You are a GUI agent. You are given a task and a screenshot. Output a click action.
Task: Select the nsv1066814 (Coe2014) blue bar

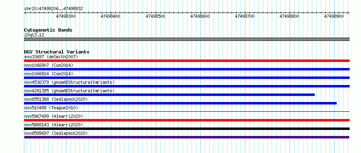(187, 78)
